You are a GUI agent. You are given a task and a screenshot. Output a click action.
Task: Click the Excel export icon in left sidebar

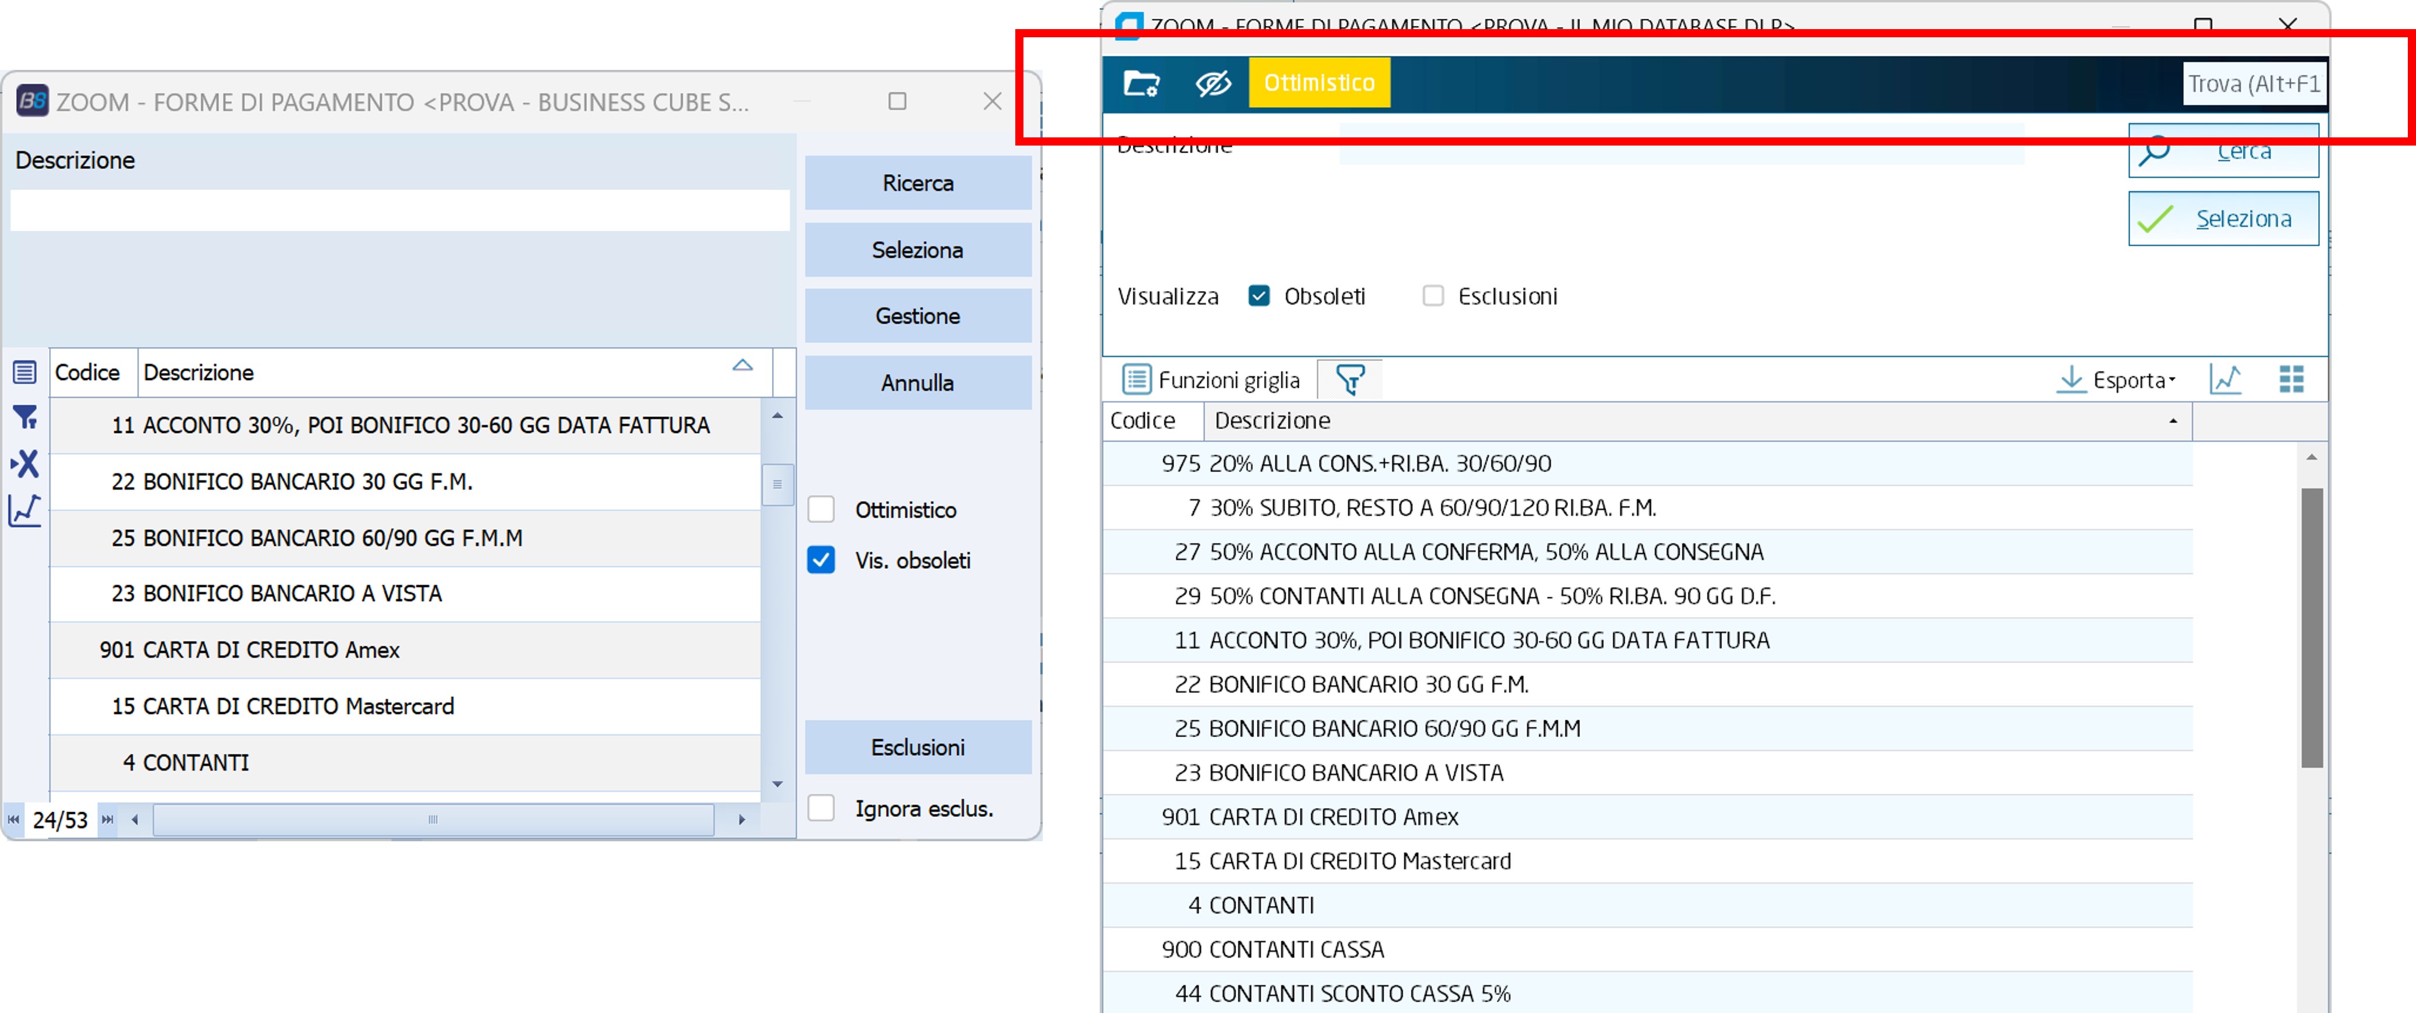(x=24, y=463)
